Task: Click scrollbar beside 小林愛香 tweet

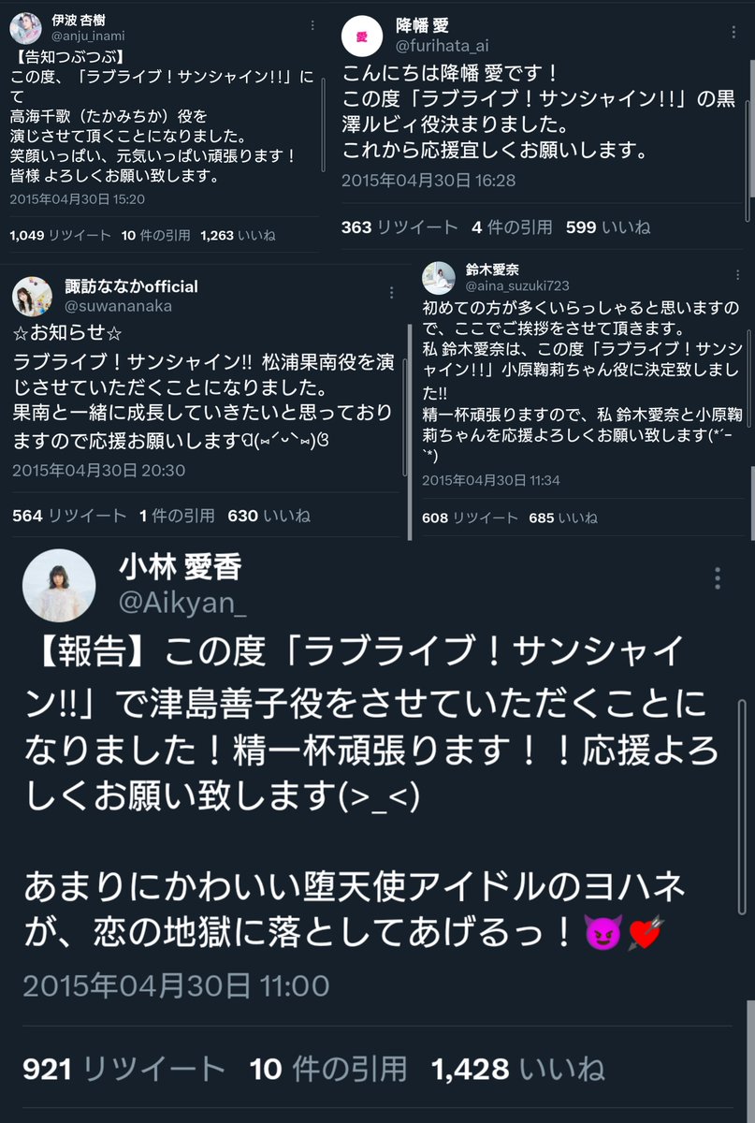Action: [x=742, y=805]
